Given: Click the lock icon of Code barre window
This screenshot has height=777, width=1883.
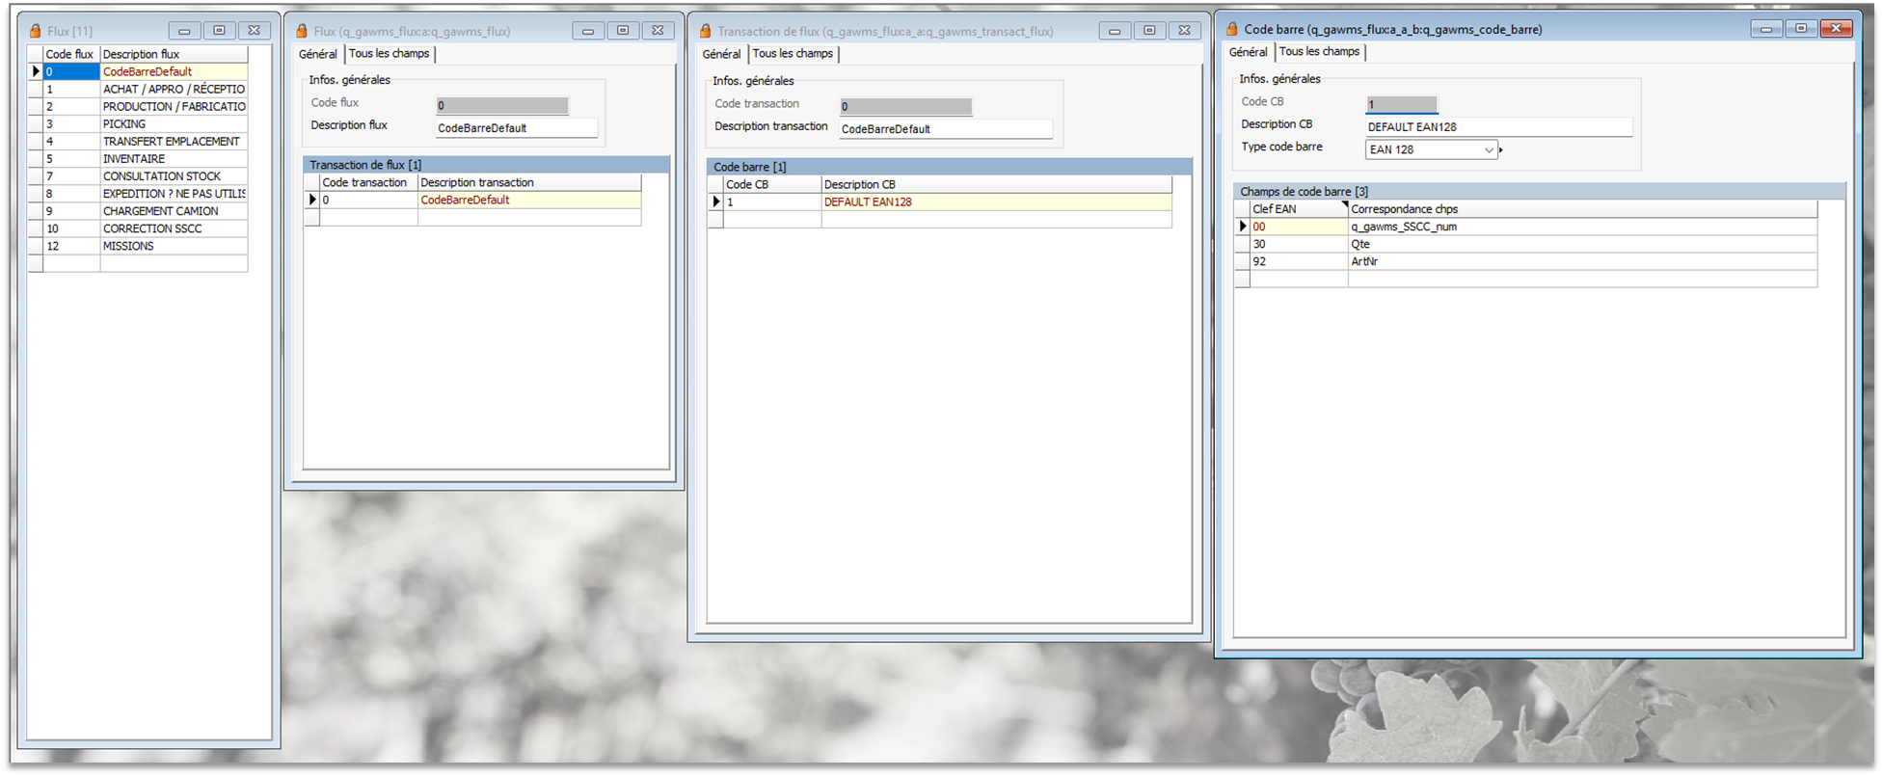Looking at the screenshot, I should [x=1231, y=29].
